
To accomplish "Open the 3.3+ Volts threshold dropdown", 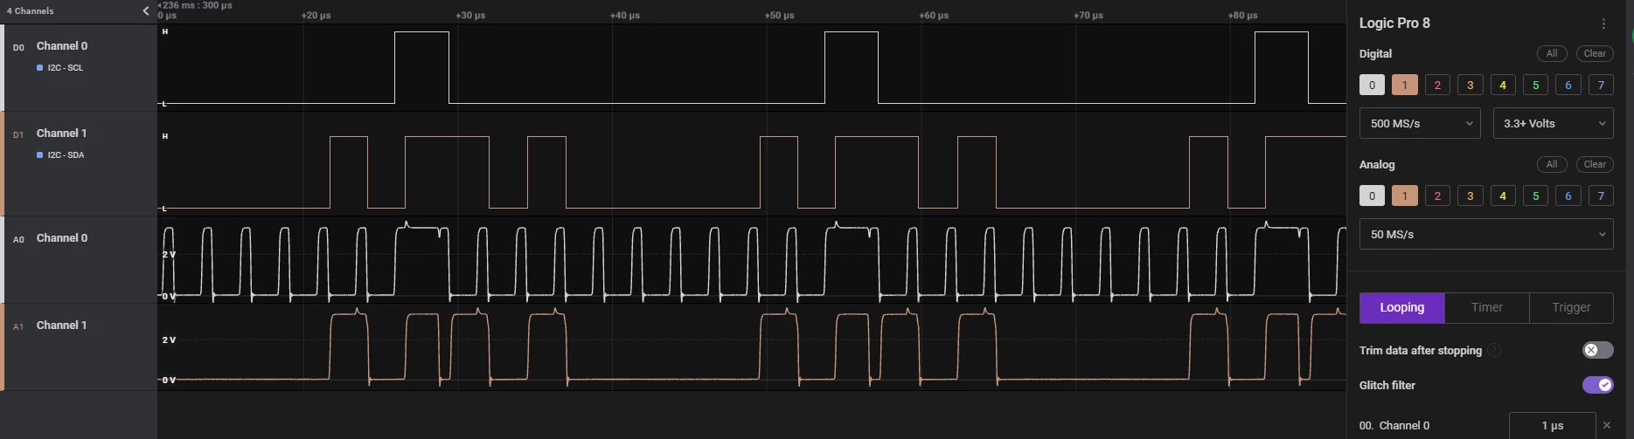I will (1553, 123).
